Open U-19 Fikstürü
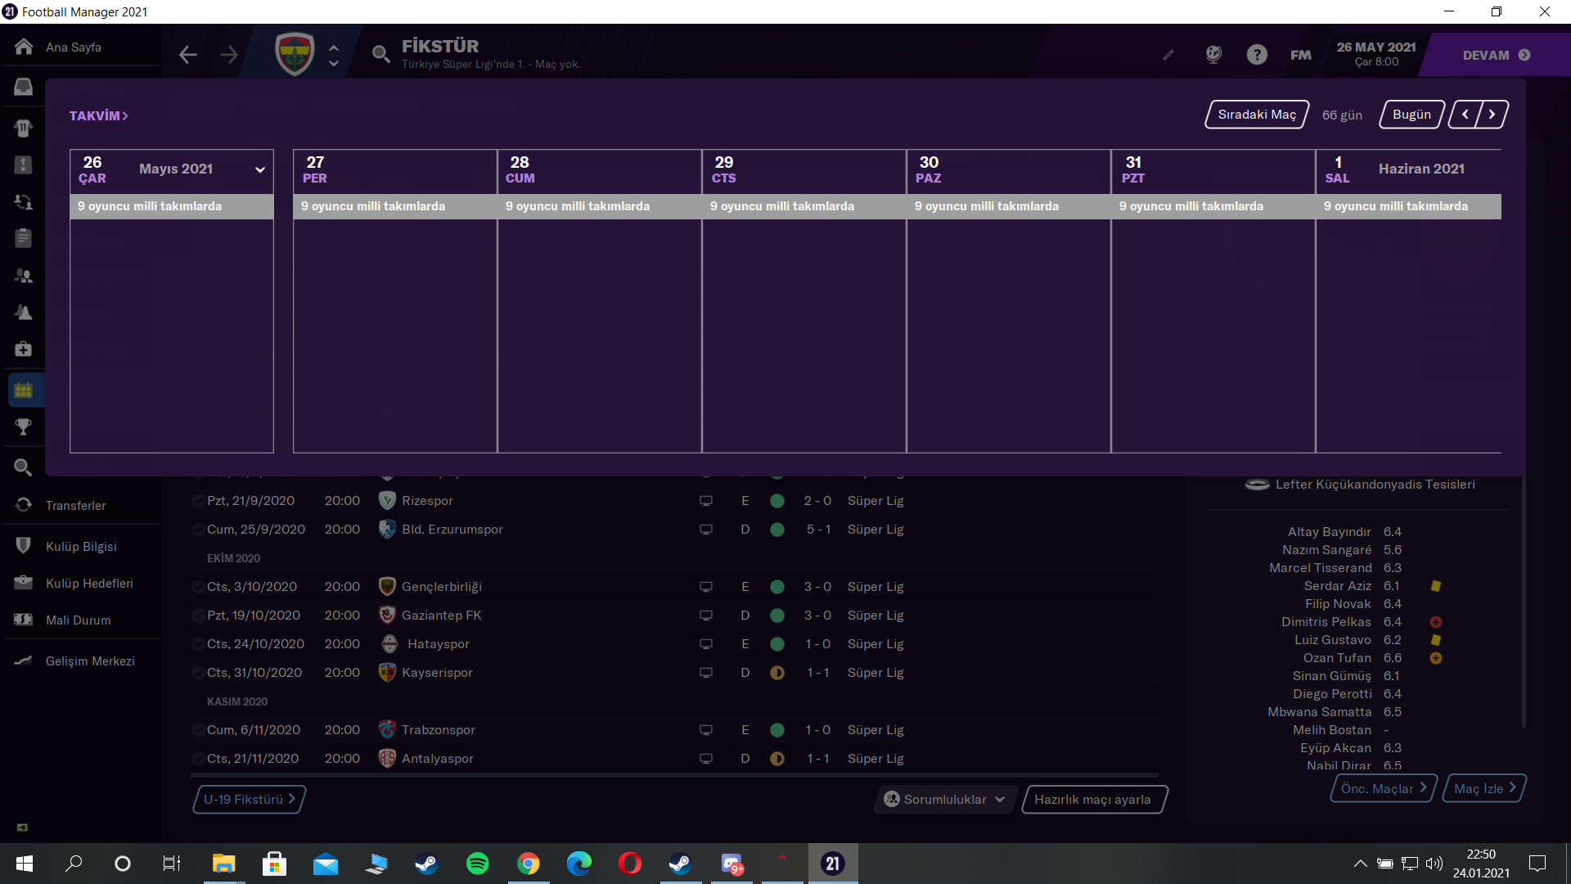 point(249,800)
